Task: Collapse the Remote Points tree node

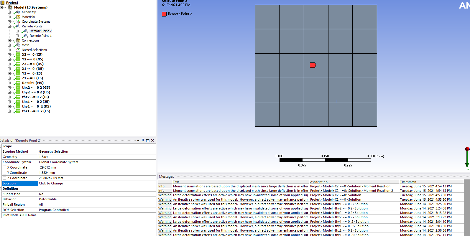Action: [x=9, y=26]
